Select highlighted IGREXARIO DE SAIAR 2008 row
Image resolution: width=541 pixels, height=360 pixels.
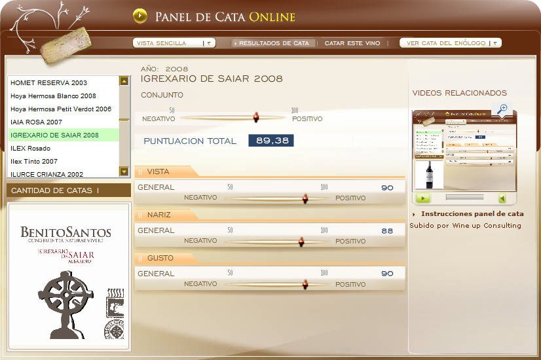pos(64,135)
